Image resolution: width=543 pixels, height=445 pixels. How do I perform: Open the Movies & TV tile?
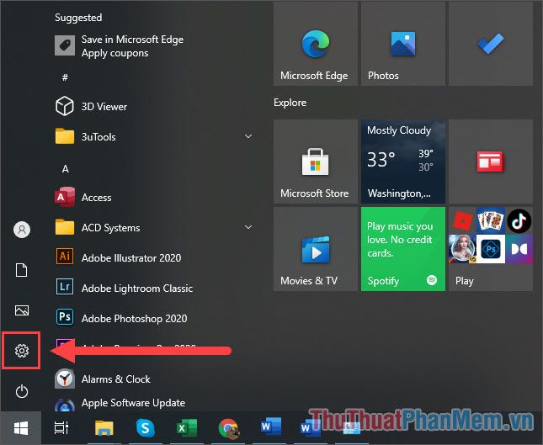point(316,249)
